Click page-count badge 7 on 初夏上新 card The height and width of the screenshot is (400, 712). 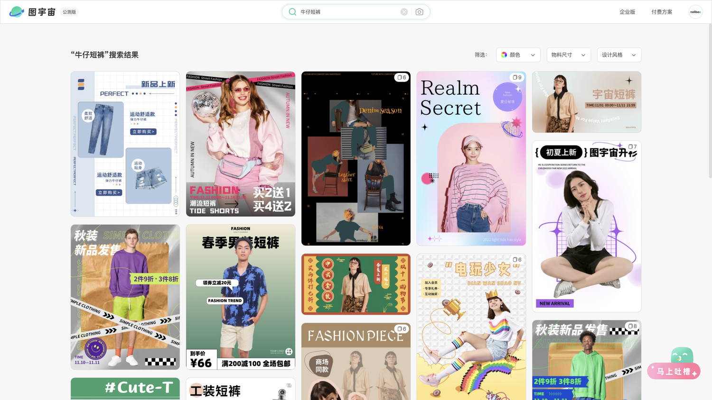[x=632, y=146]
